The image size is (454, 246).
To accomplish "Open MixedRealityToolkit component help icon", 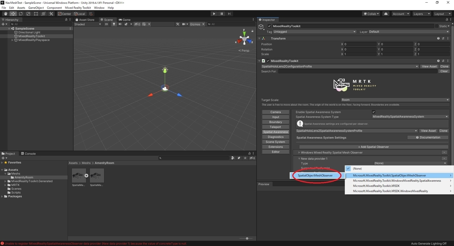I will (438, 61).
